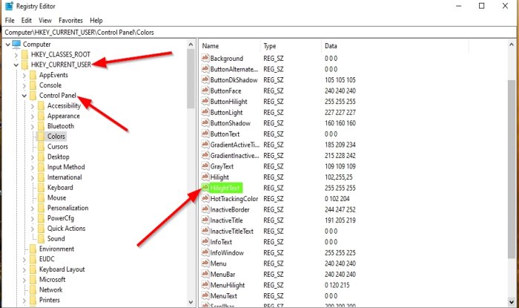
Task: Click the string icon beside InfoWindow
Action: [205, 252]
